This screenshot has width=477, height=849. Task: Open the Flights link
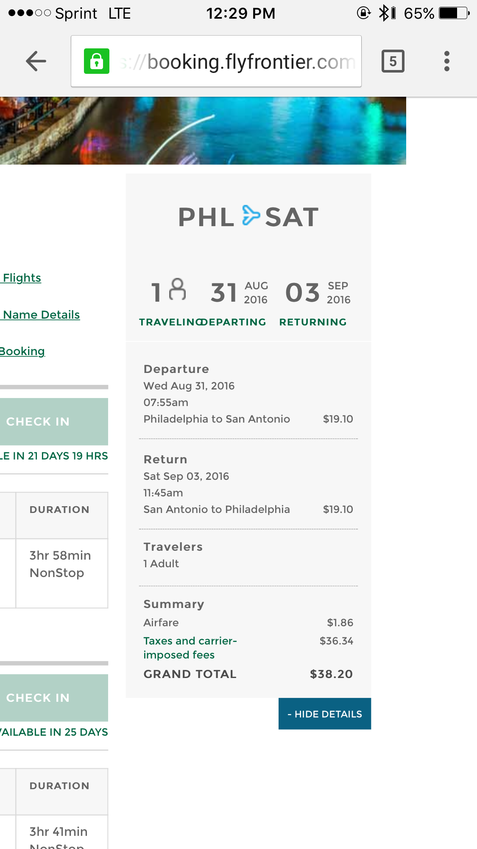tap(21, 278)
